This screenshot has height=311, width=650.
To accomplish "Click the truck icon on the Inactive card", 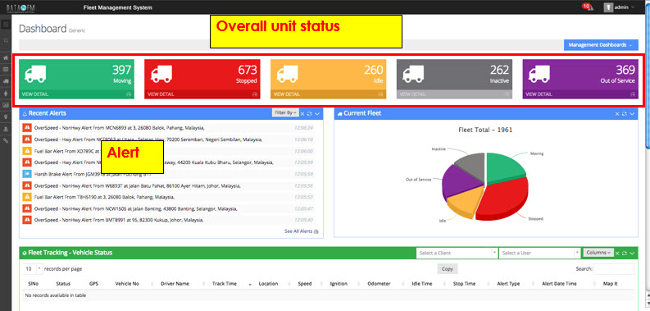I will 413,74.
